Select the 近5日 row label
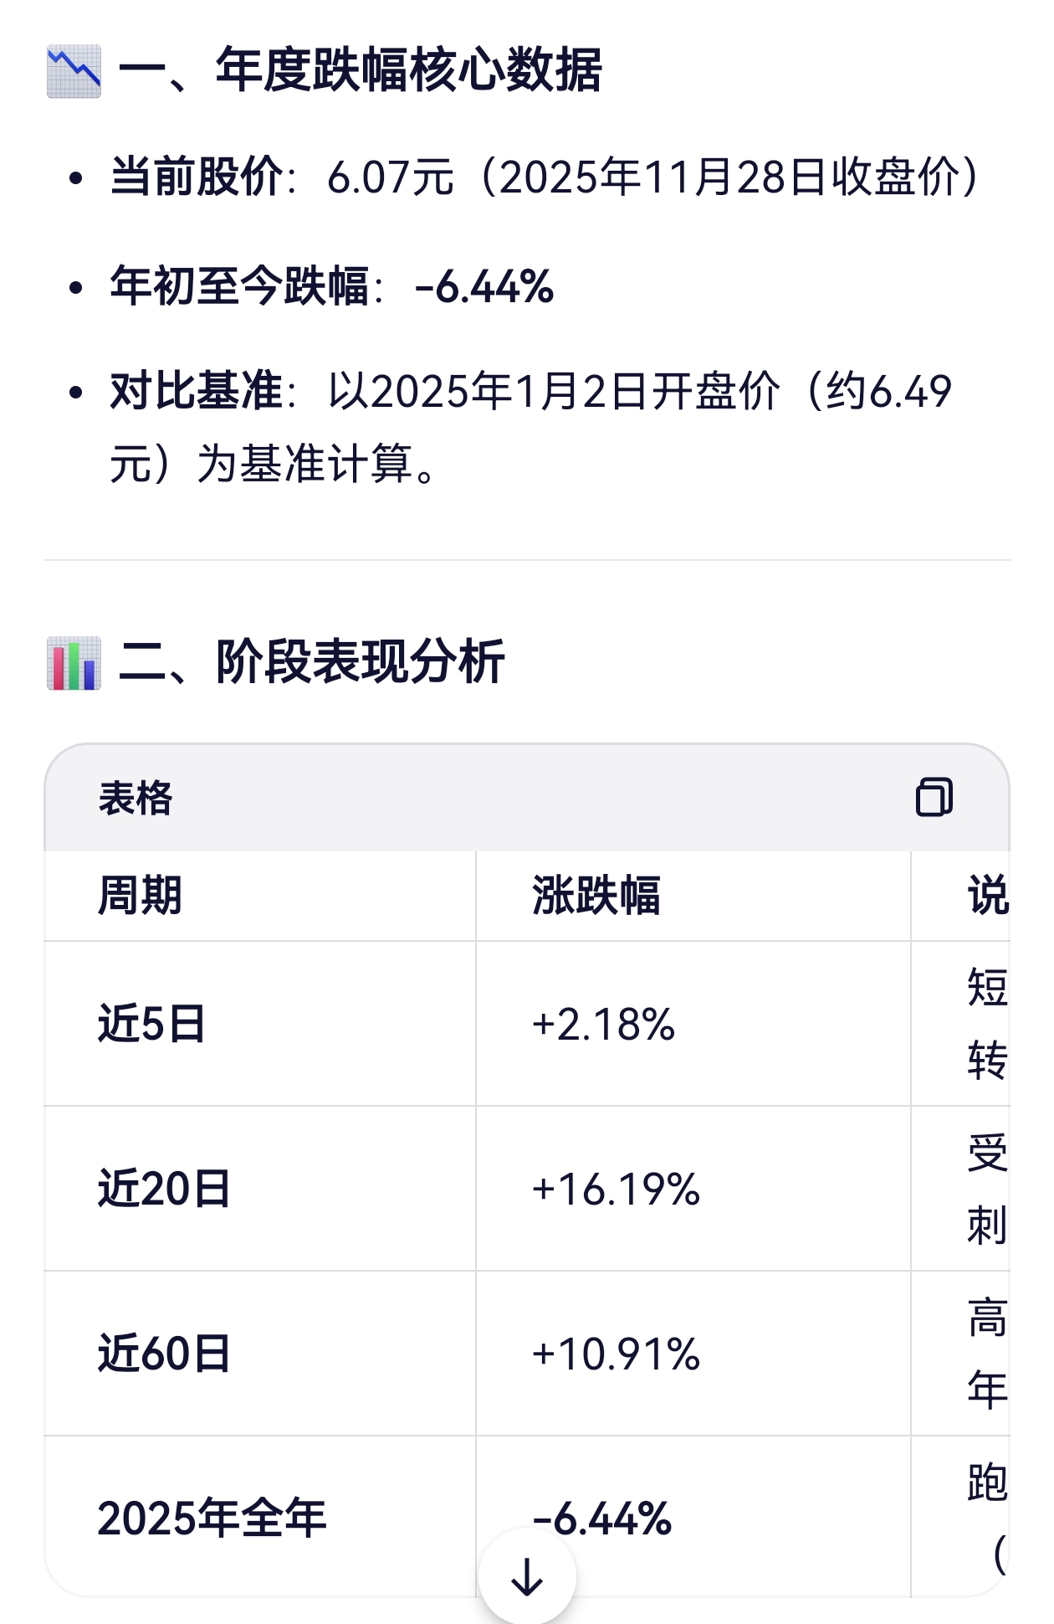This screenshot has width=1054, height=1624. pyautogui.click(x=151, y=1024)
